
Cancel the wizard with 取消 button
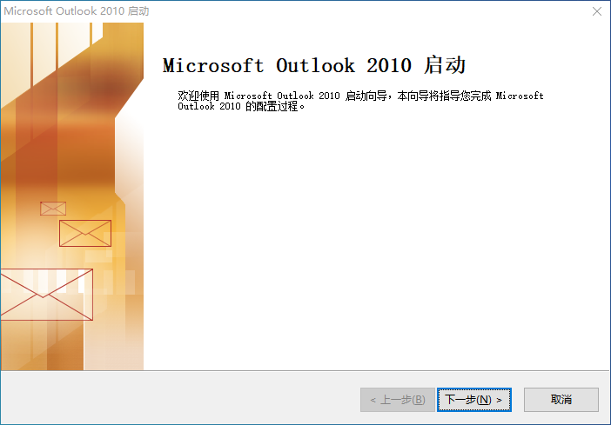click(561, 399)
